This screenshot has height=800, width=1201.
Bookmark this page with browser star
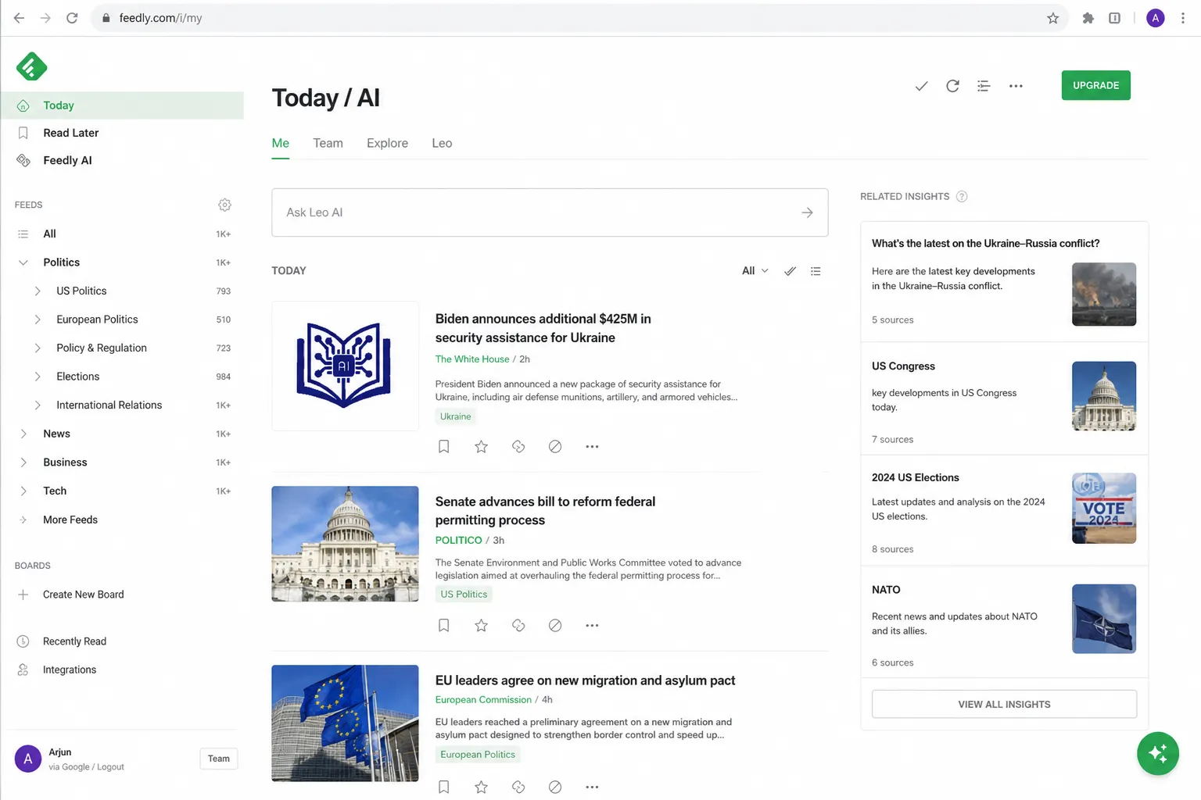[1052, 18]
